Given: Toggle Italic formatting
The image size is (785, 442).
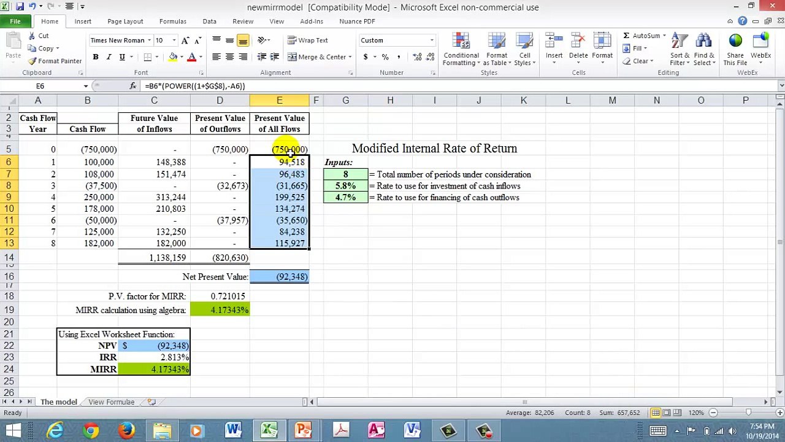Looking at the screenshot, I should click(x=109, y=57).
